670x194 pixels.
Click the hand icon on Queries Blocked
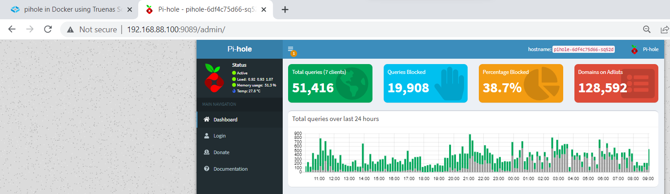[x=449, y=84]
